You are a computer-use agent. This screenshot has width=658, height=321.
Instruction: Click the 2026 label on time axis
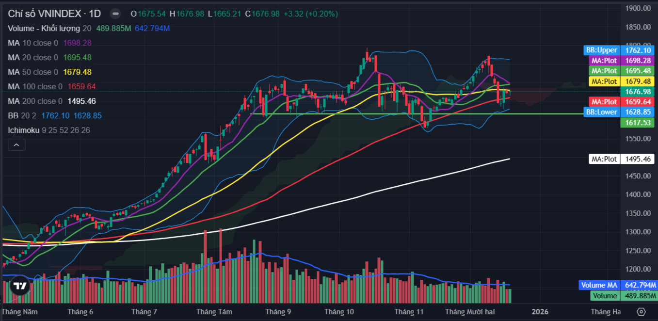pos(540,311)
